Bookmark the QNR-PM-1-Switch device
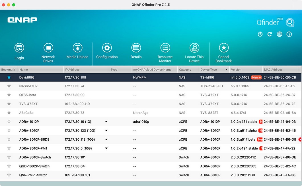 9,175
